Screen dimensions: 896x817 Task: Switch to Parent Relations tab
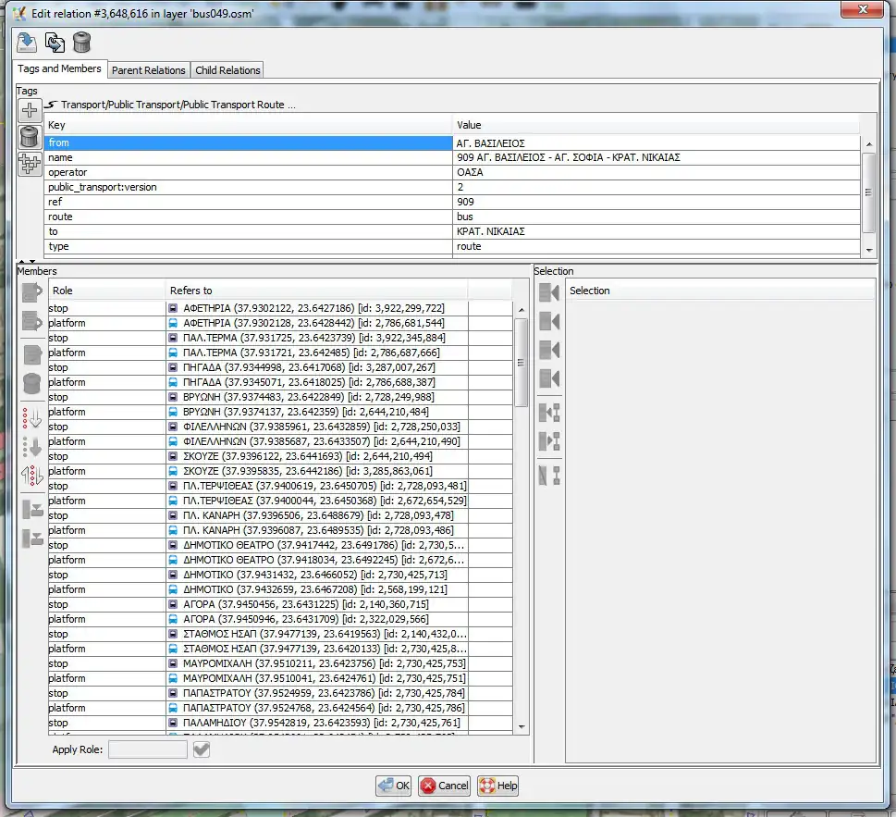point(149,70)
